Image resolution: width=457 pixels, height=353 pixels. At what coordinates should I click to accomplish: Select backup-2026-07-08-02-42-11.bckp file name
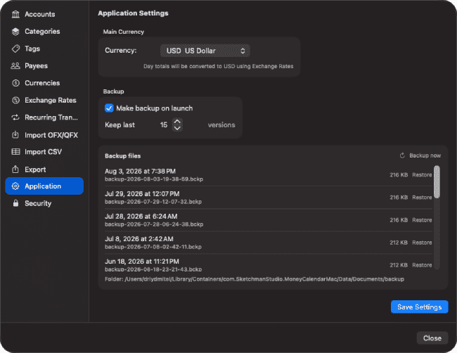tap(153, 247)
